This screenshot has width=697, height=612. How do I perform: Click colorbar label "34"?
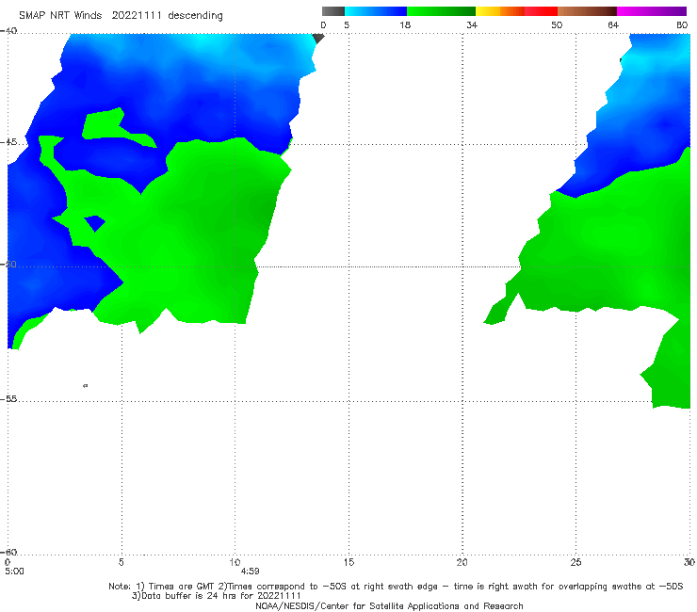coord(472,25)
